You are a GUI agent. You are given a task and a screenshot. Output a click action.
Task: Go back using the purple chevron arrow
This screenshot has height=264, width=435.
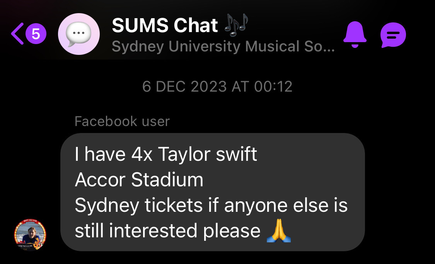click(x=17, y=34)
